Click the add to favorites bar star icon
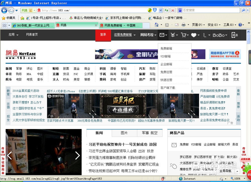The width and height of the screenshot is (251, 182). [x=22, y=18]
